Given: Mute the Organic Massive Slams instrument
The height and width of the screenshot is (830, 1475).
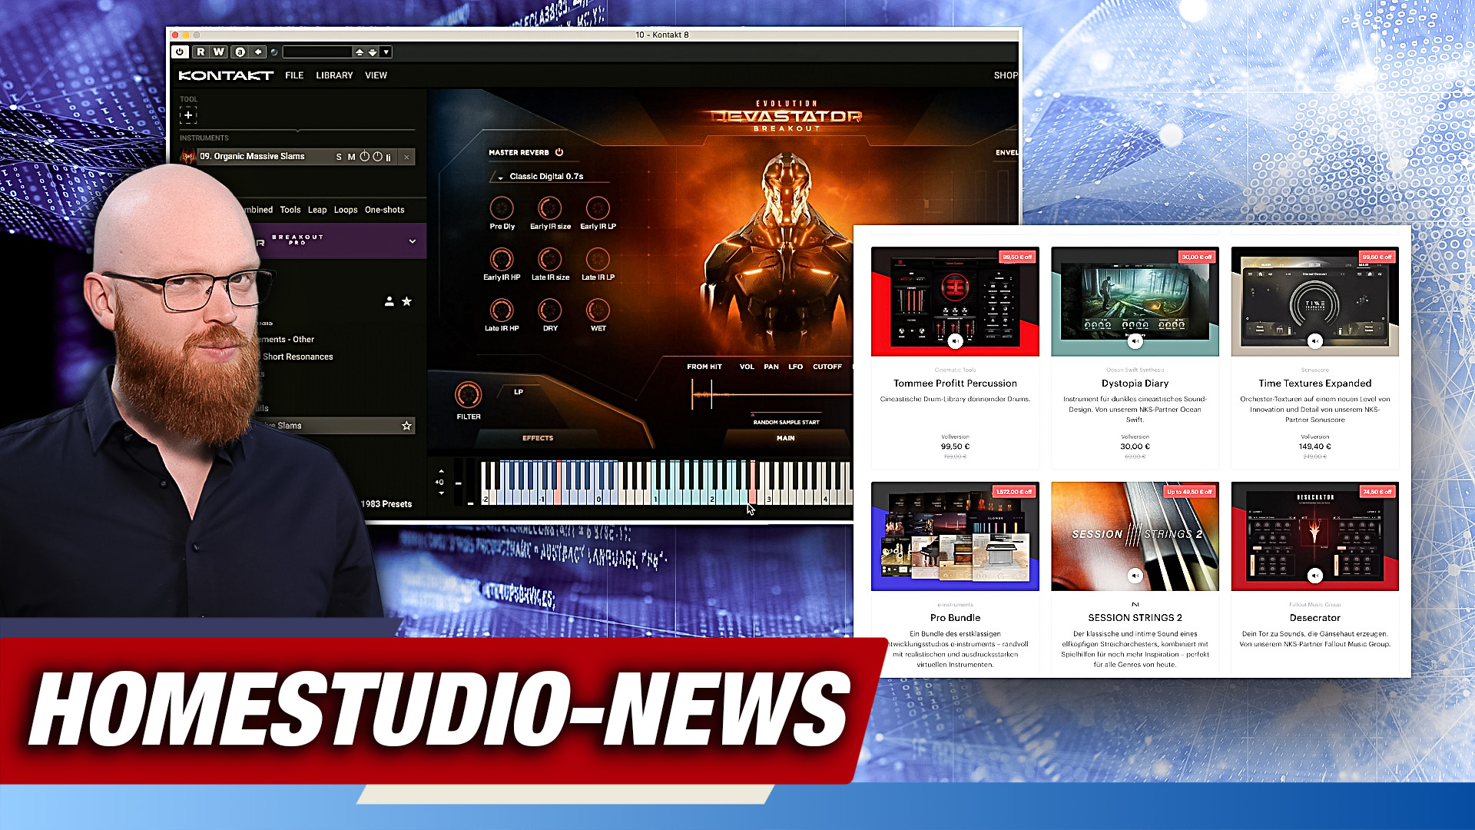Looking at the screenshot, I should point(351,157).
